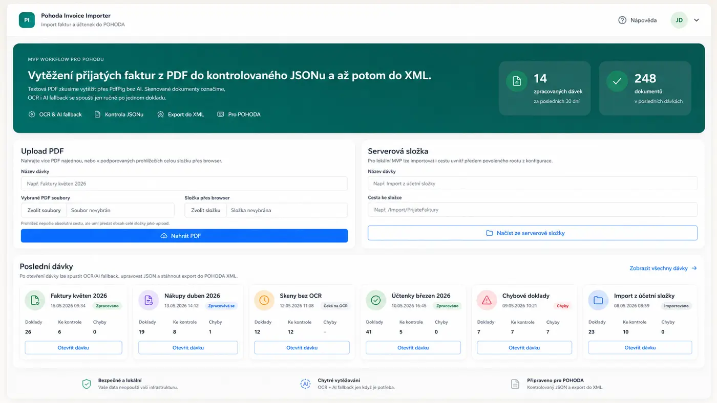
Task: Open the Nákupy duben 2026 batch
Action: click(188, 348)
